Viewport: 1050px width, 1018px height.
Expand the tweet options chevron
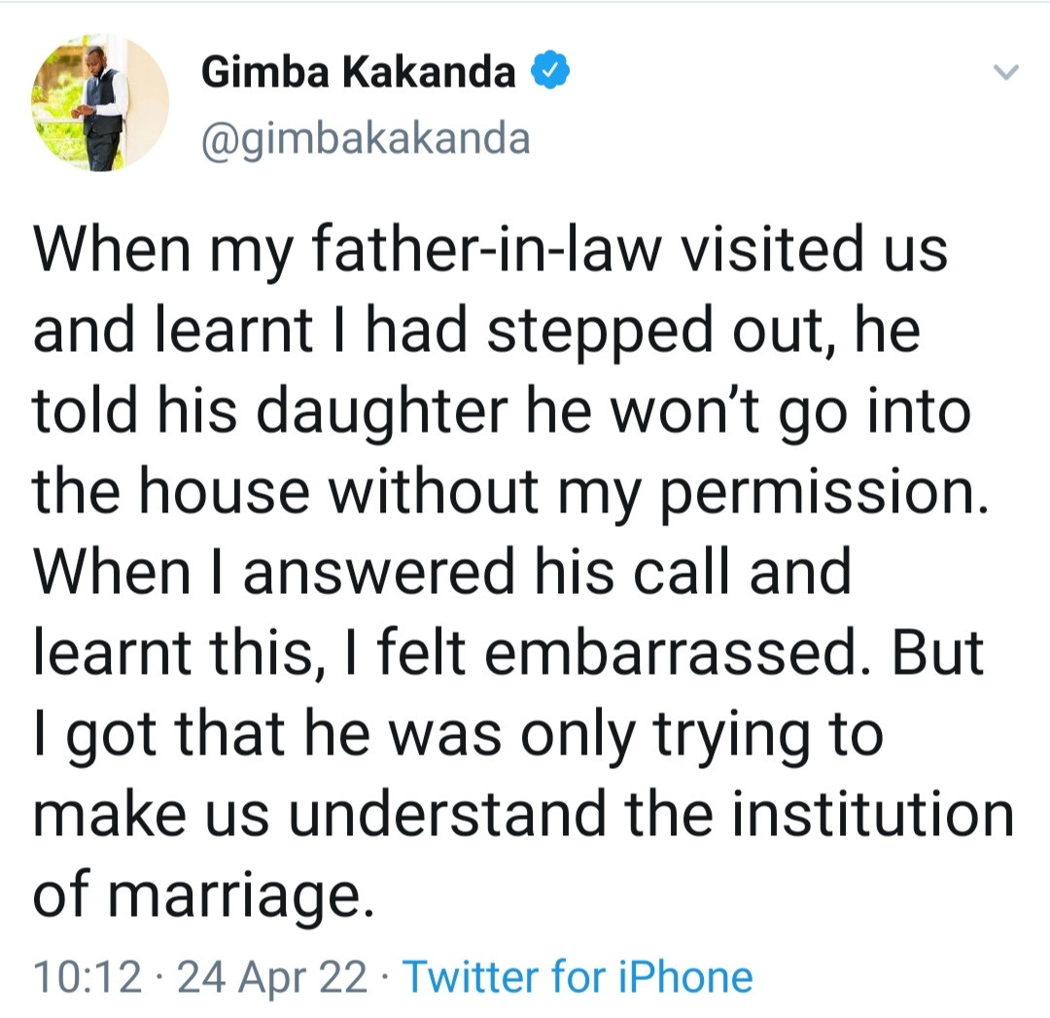[x=1008, y=72]
